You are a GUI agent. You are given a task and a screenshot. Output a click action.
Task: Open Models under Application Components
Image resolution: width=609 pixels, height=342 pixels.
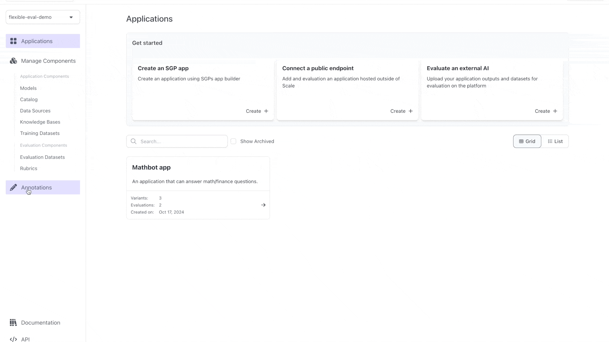28,88
